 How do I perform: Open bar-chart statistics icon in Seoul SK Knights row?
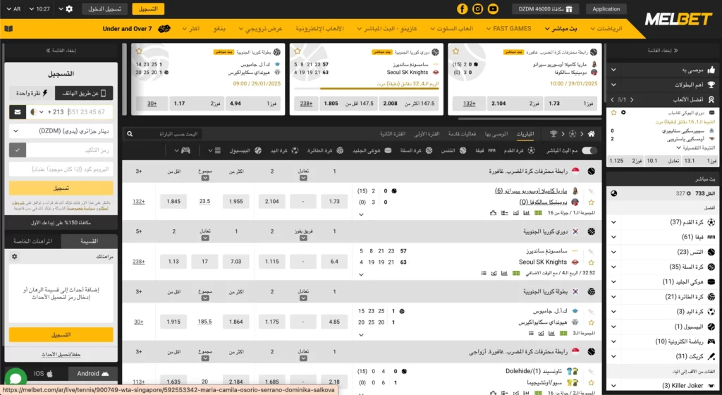pyautogui.click(x=504, y=273)
